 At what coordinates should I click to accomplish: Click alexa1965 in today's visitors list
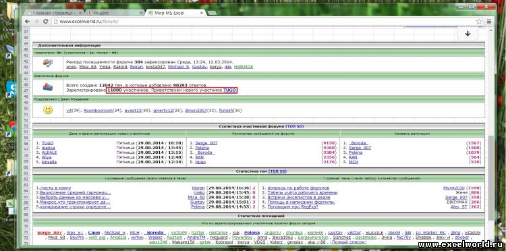coord(282,238)
